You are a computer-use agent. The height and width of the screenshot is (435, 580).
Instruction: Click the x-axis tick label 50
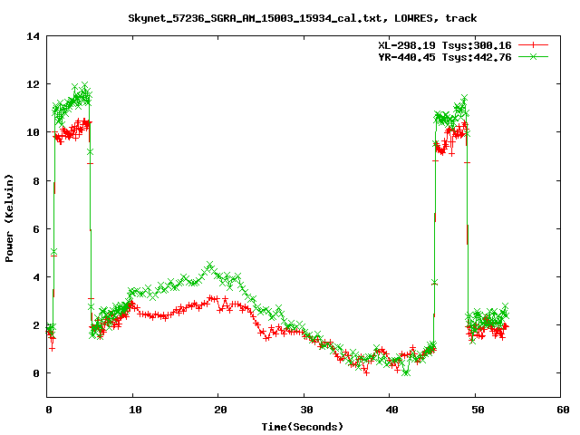[478, 410]
